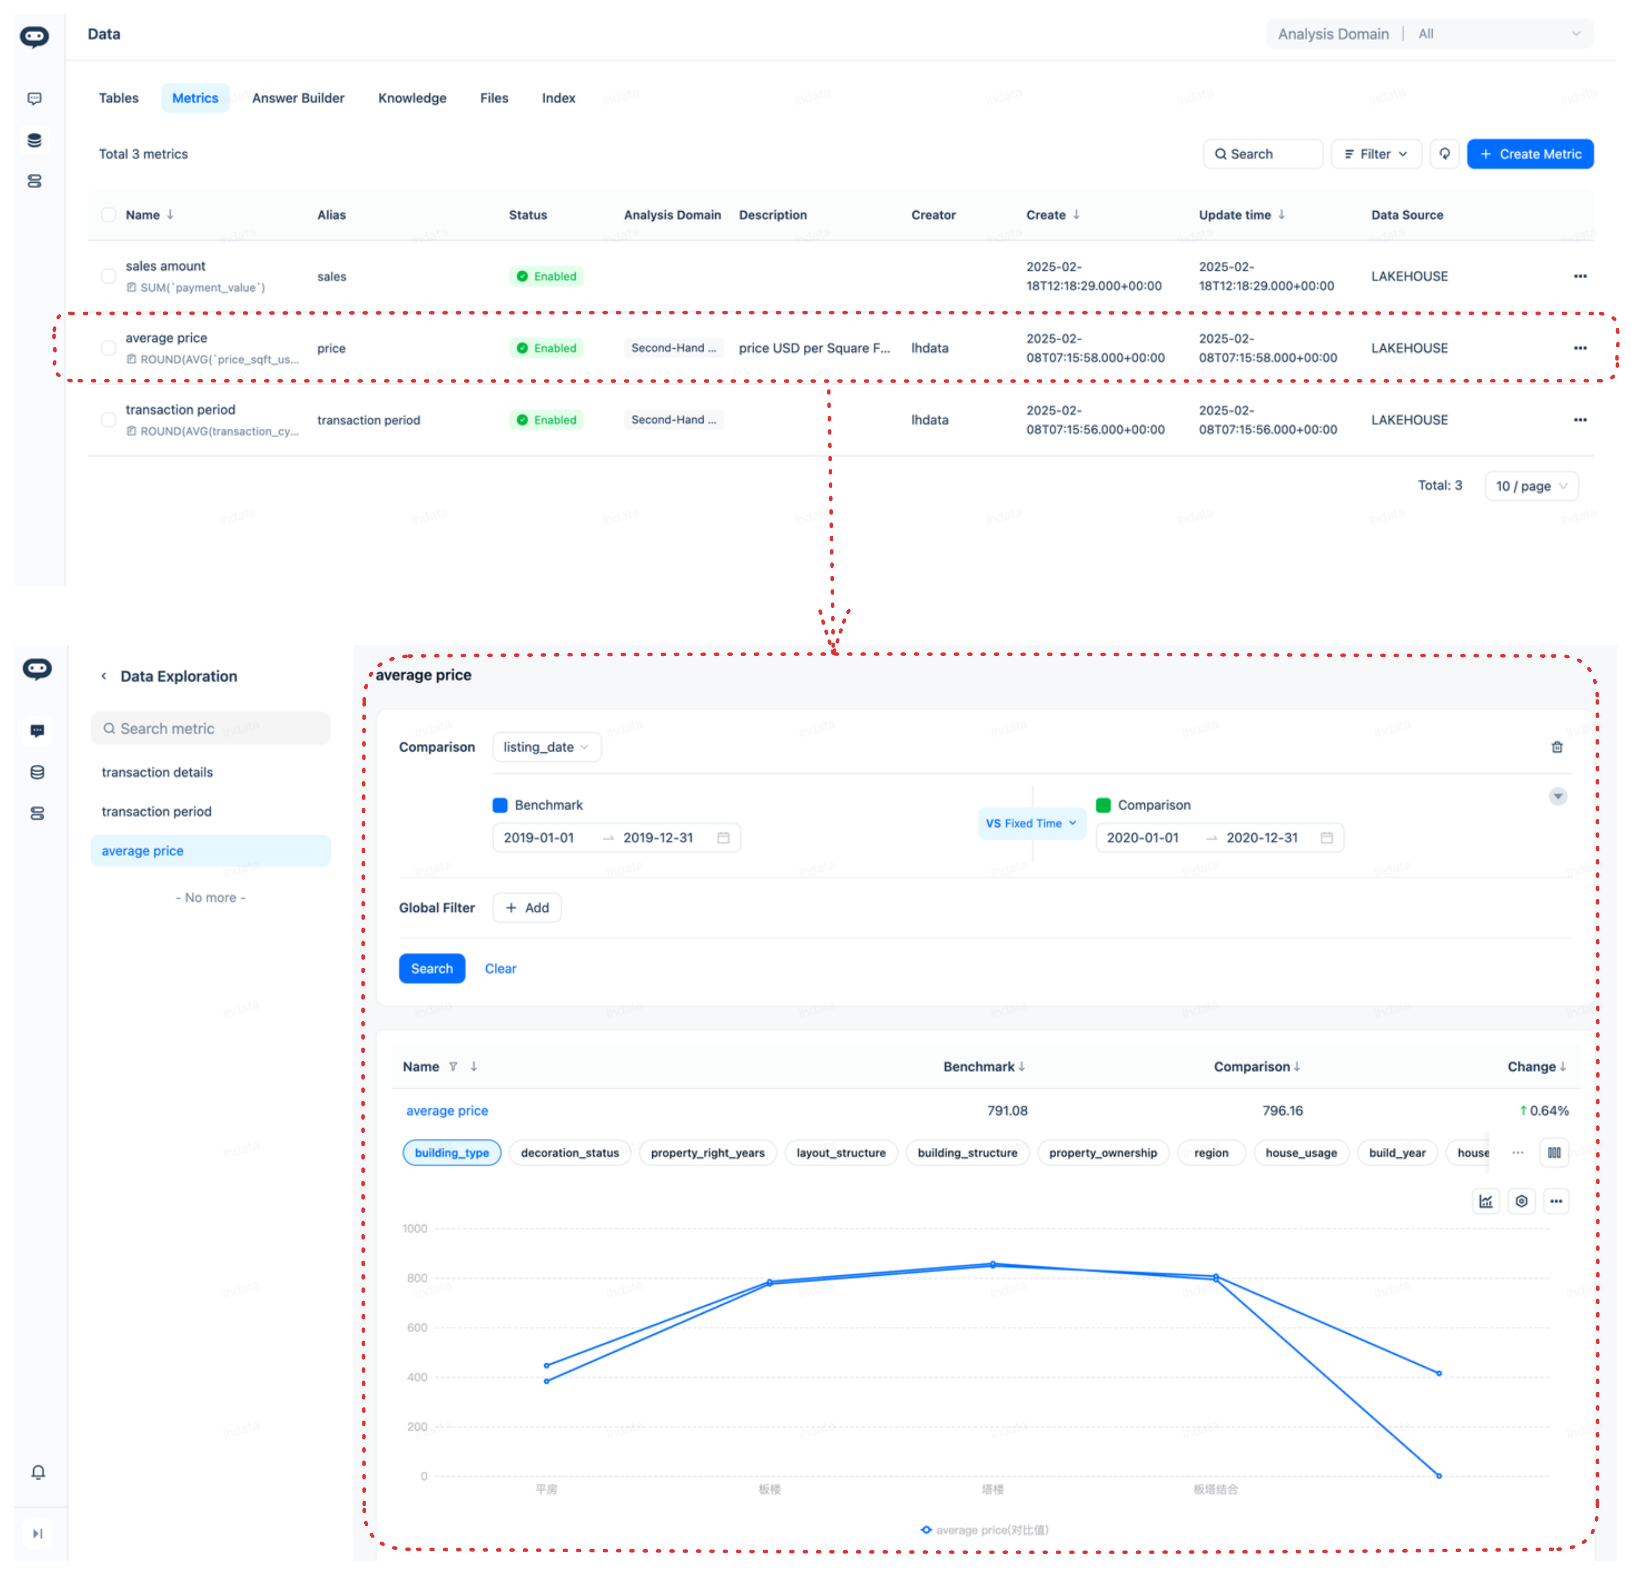Screen dimensions: 1631x1575
Task: Open the chart type icon above graph
Action: tap(1486, 1201)
